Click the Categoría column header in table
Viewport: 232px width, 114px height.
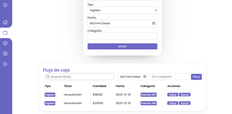(148, 86)
